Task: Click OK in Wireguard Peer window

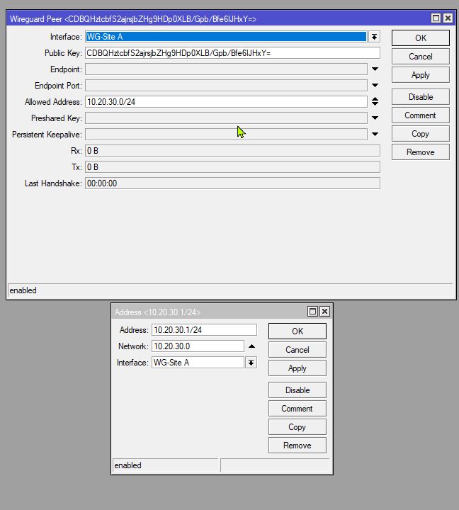Action: pyautogui.click(x=421, y=38)
